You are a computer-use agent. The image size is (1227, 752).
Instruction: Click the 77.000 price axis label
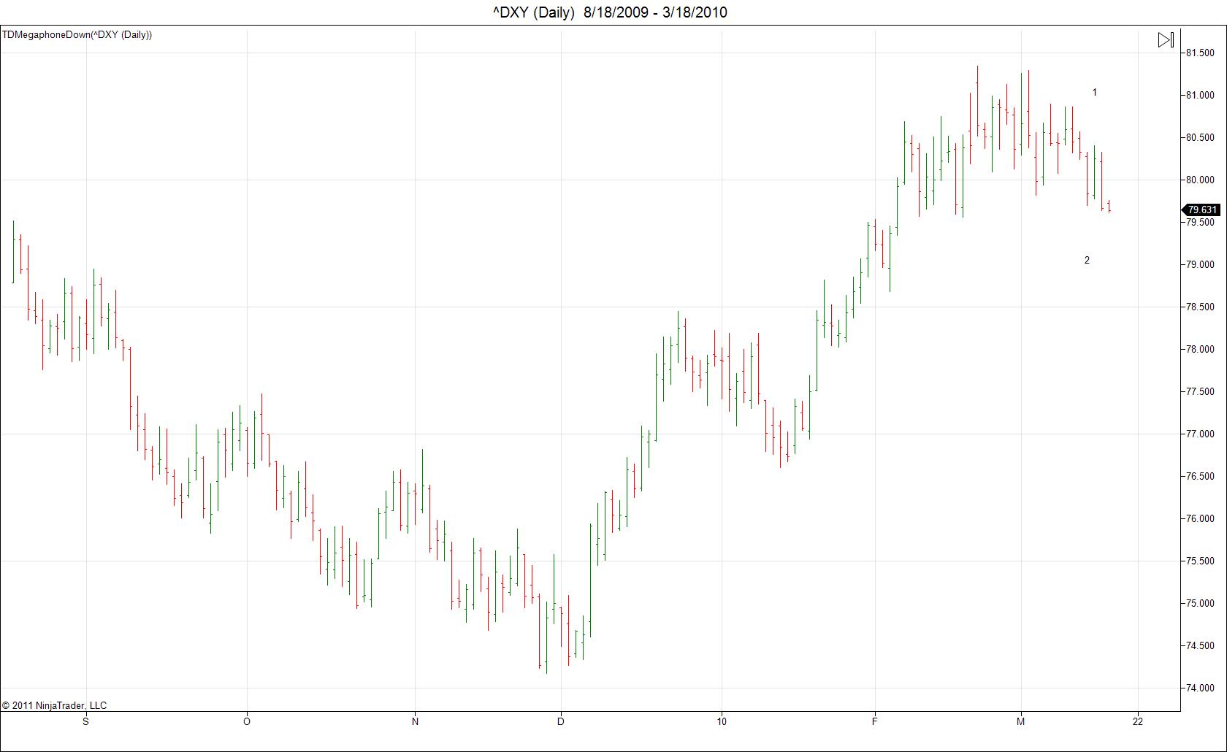tap(1200, 434)
